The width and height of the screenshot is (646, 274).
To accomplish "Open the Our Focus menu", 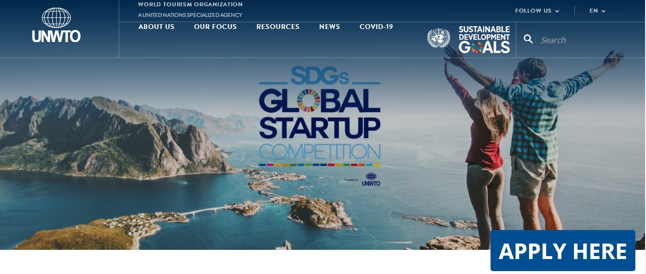I will pyautogui.click(x=215, y=27).
